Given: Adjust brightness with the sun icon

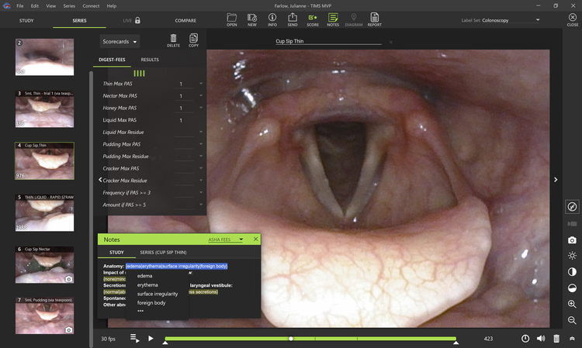Looking at the screenshot, I should pos(572,256).
